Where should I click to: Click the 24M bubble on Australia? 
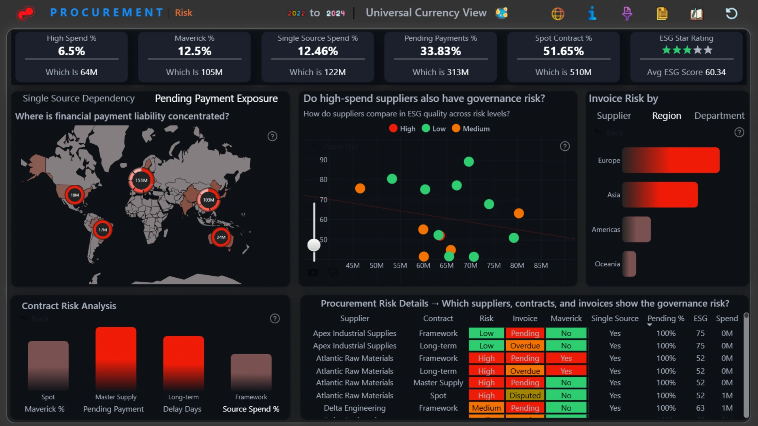coord(221,237)
